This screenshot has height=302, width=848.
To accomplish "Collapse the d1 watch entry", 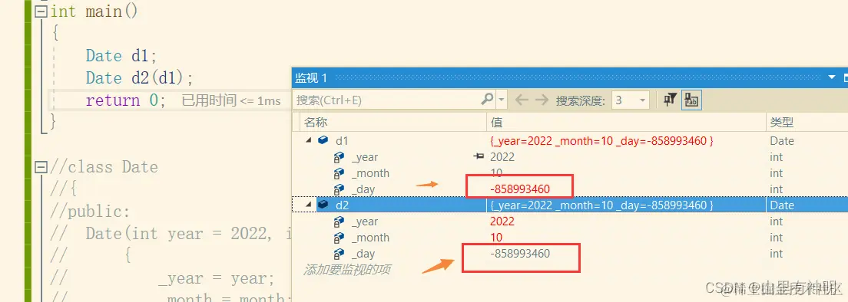I will click(308, 141).
